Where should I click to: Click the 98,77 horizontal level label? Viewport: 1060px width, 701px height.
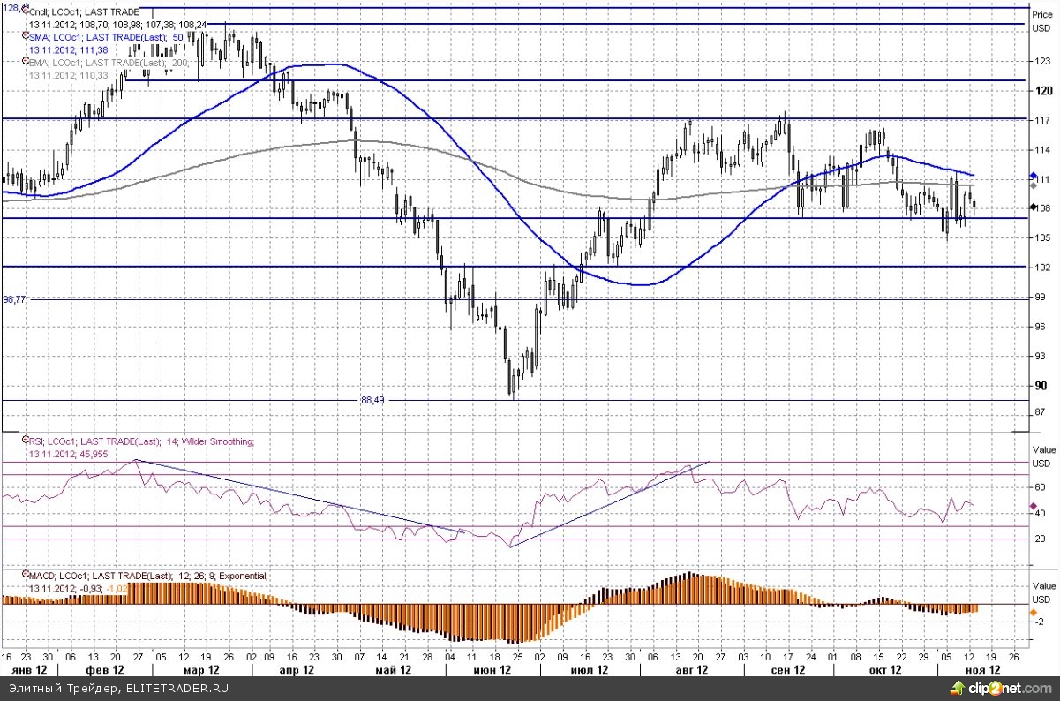coord(15,300)
